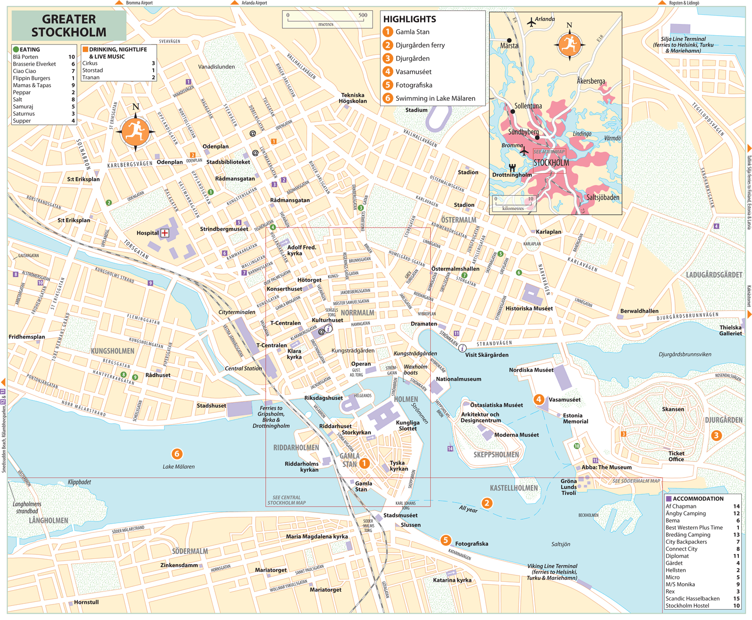Click green eating marker 7 by Östermalmshallen

click(464, 276)
